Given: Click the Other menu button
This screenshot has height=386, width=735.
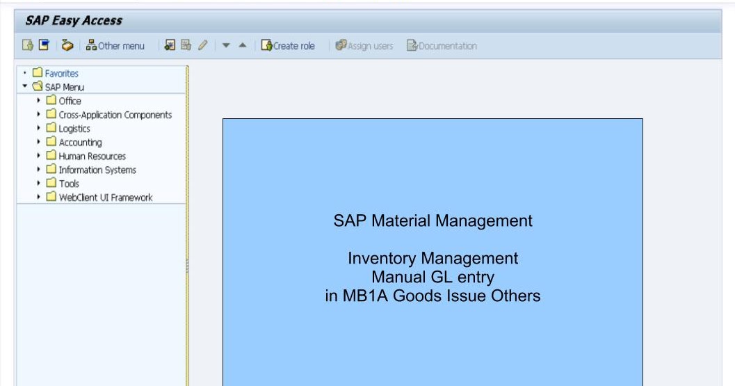Looking at the screenshot, I should 115,45.
